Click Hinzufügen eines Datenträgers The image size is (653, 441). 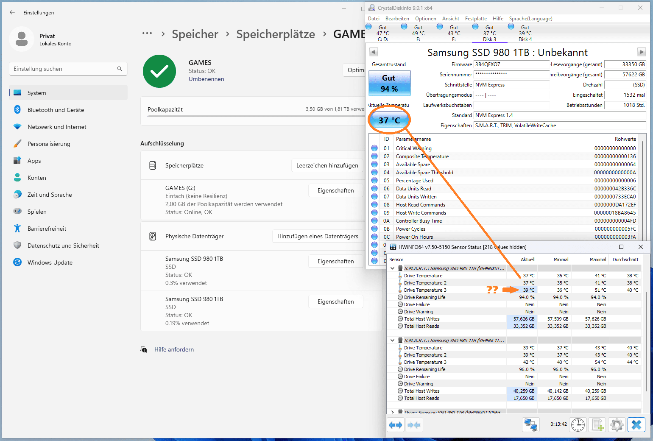point(318,236)
